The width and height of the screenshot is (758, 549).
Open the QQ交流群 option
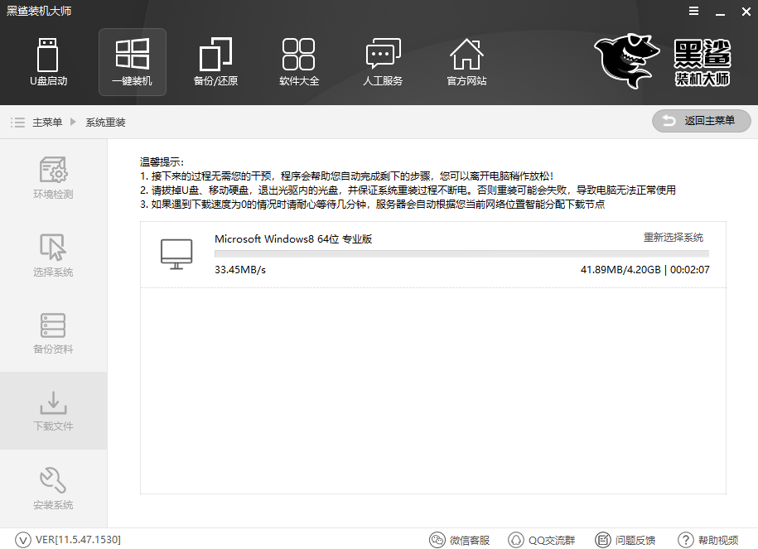point(542,539)
